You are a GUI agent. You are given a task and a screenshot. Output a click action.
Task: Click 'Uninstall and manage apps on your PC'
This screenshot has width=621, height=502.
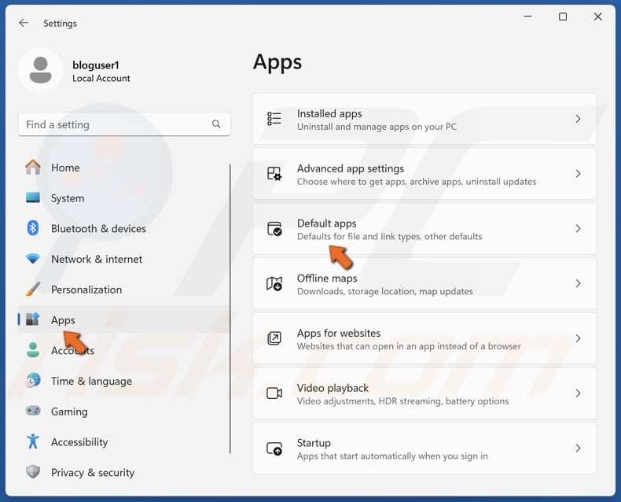(x=377, y=127)
